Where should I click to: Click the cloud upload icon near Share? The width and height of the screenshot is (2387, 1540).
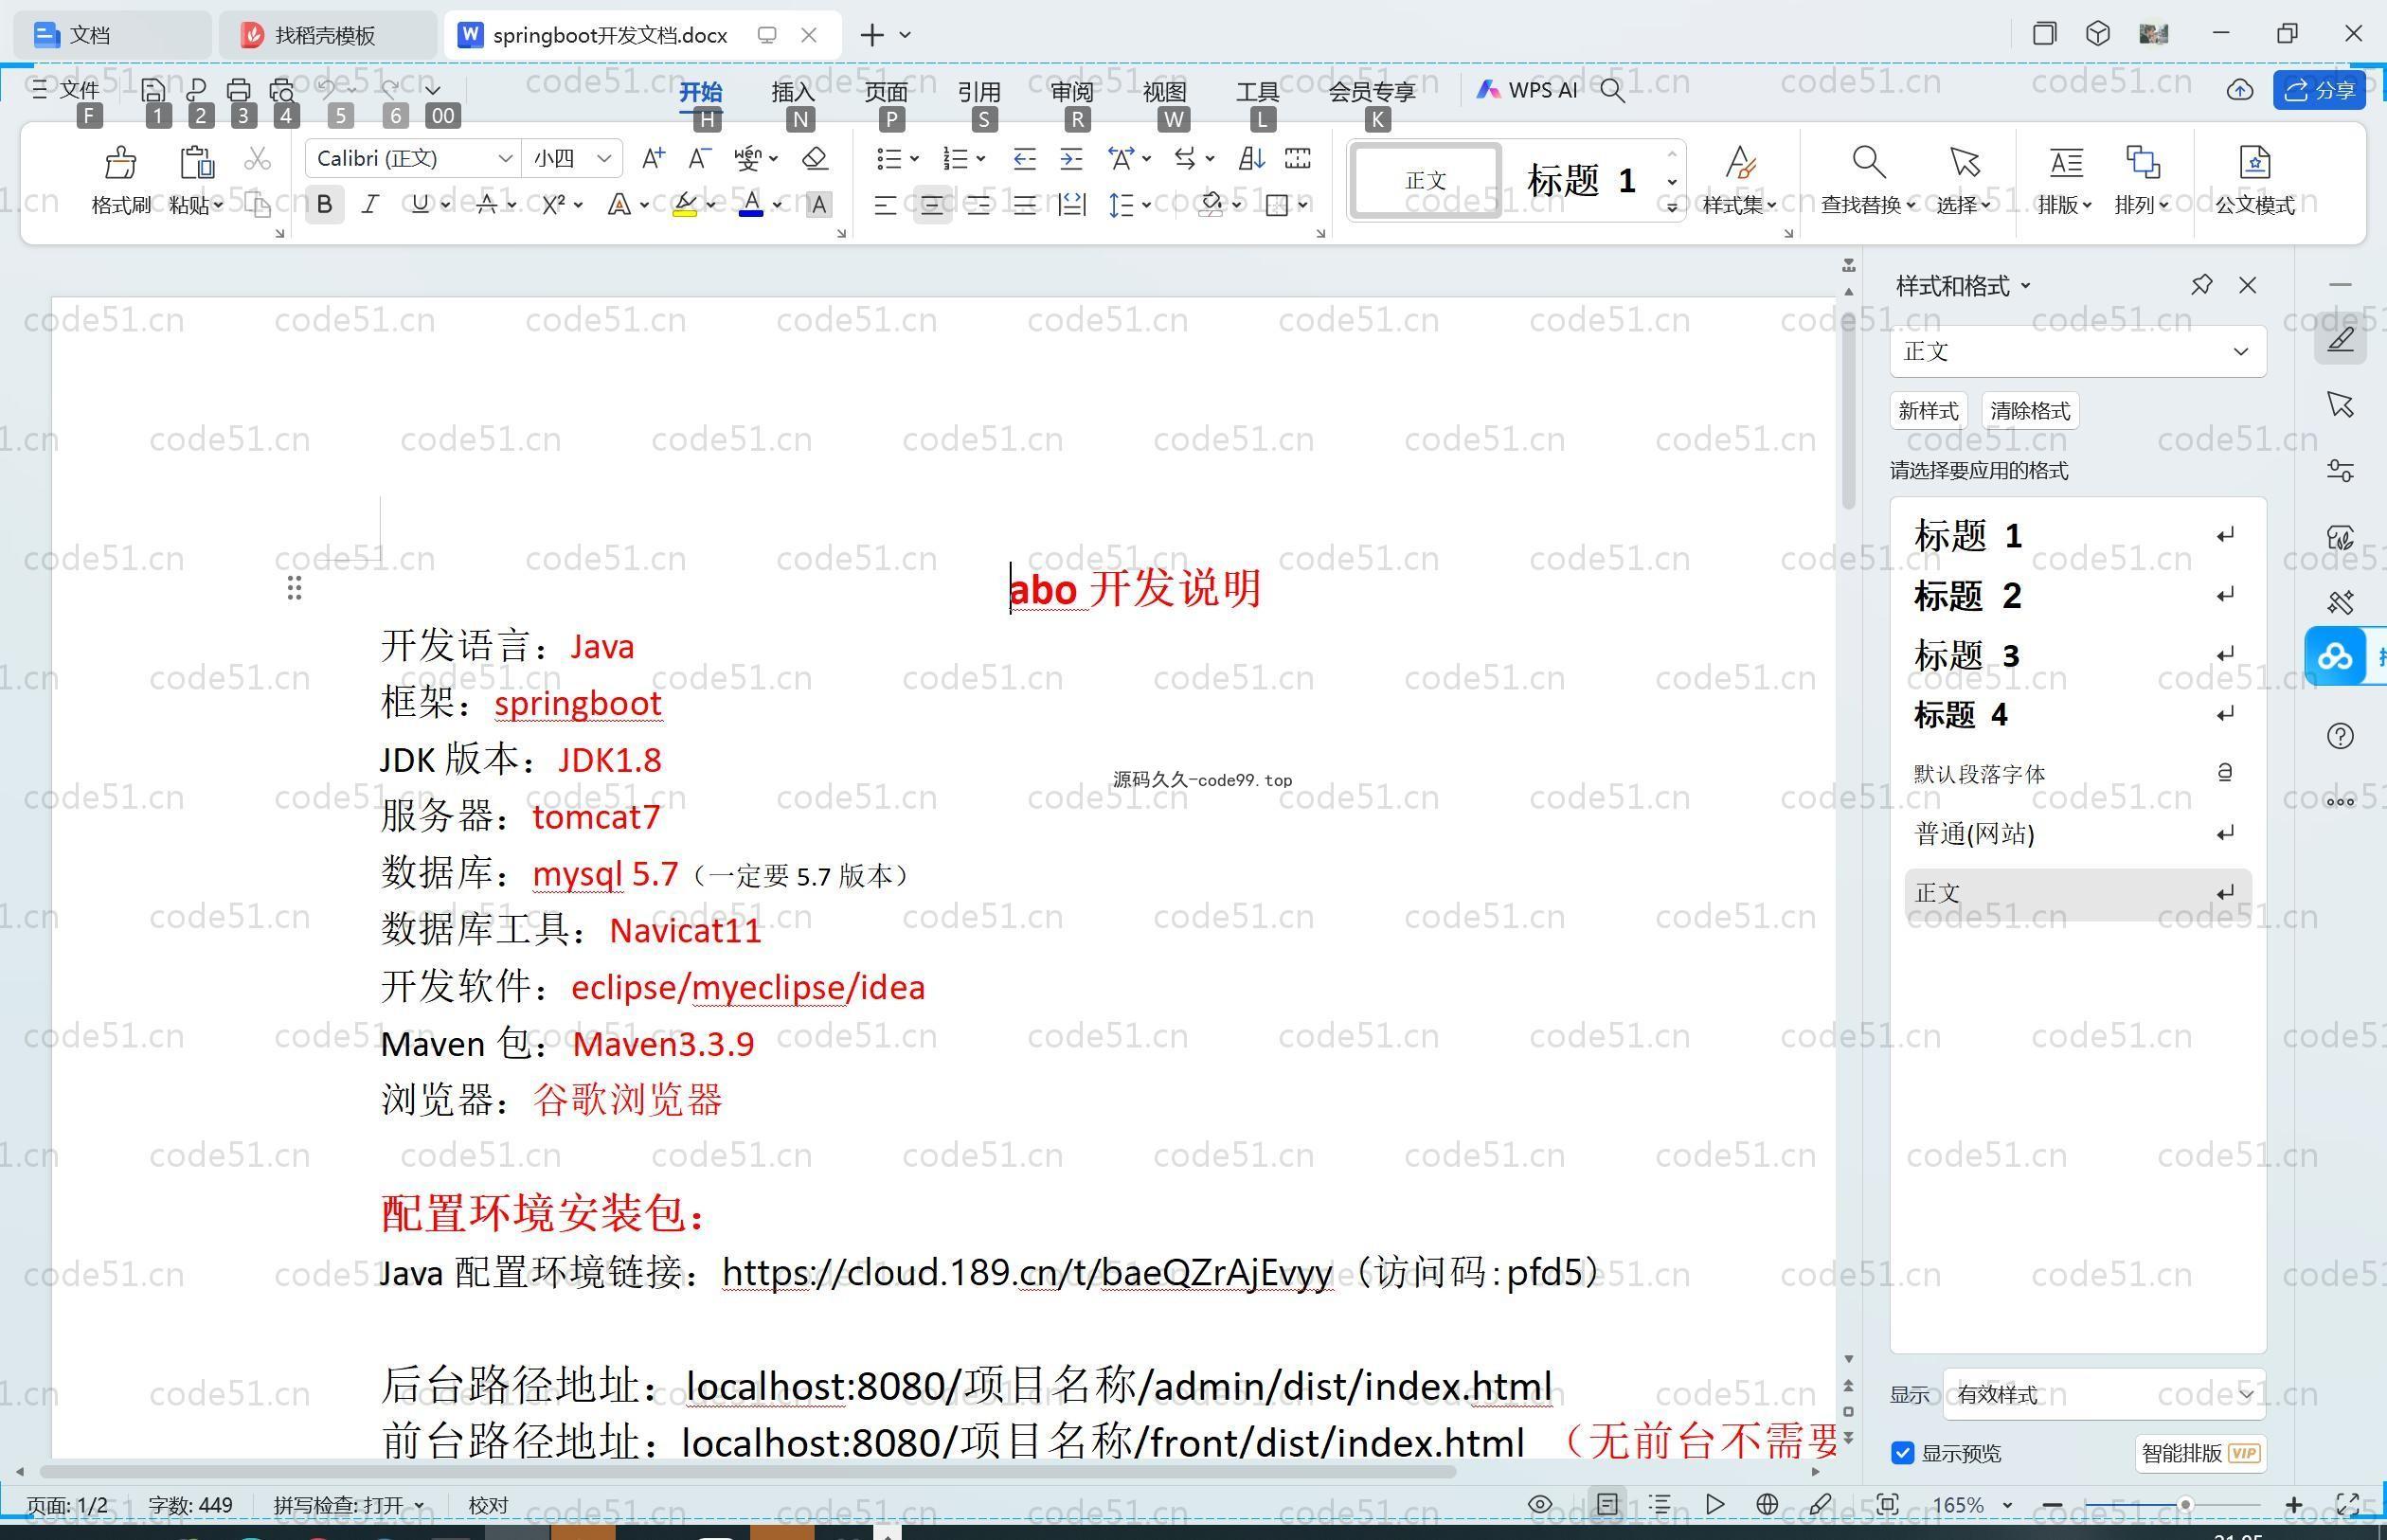(x=2240, y=90)
